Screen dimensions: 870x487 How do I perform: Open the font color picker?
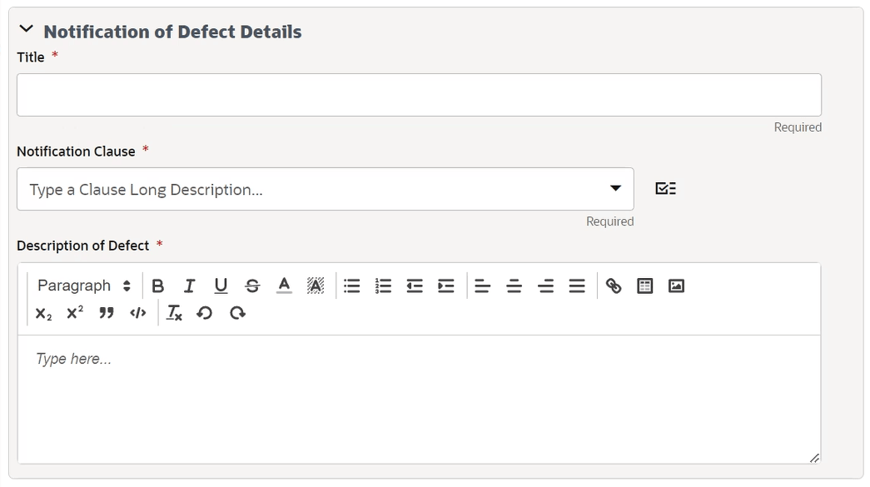(284, 286)
